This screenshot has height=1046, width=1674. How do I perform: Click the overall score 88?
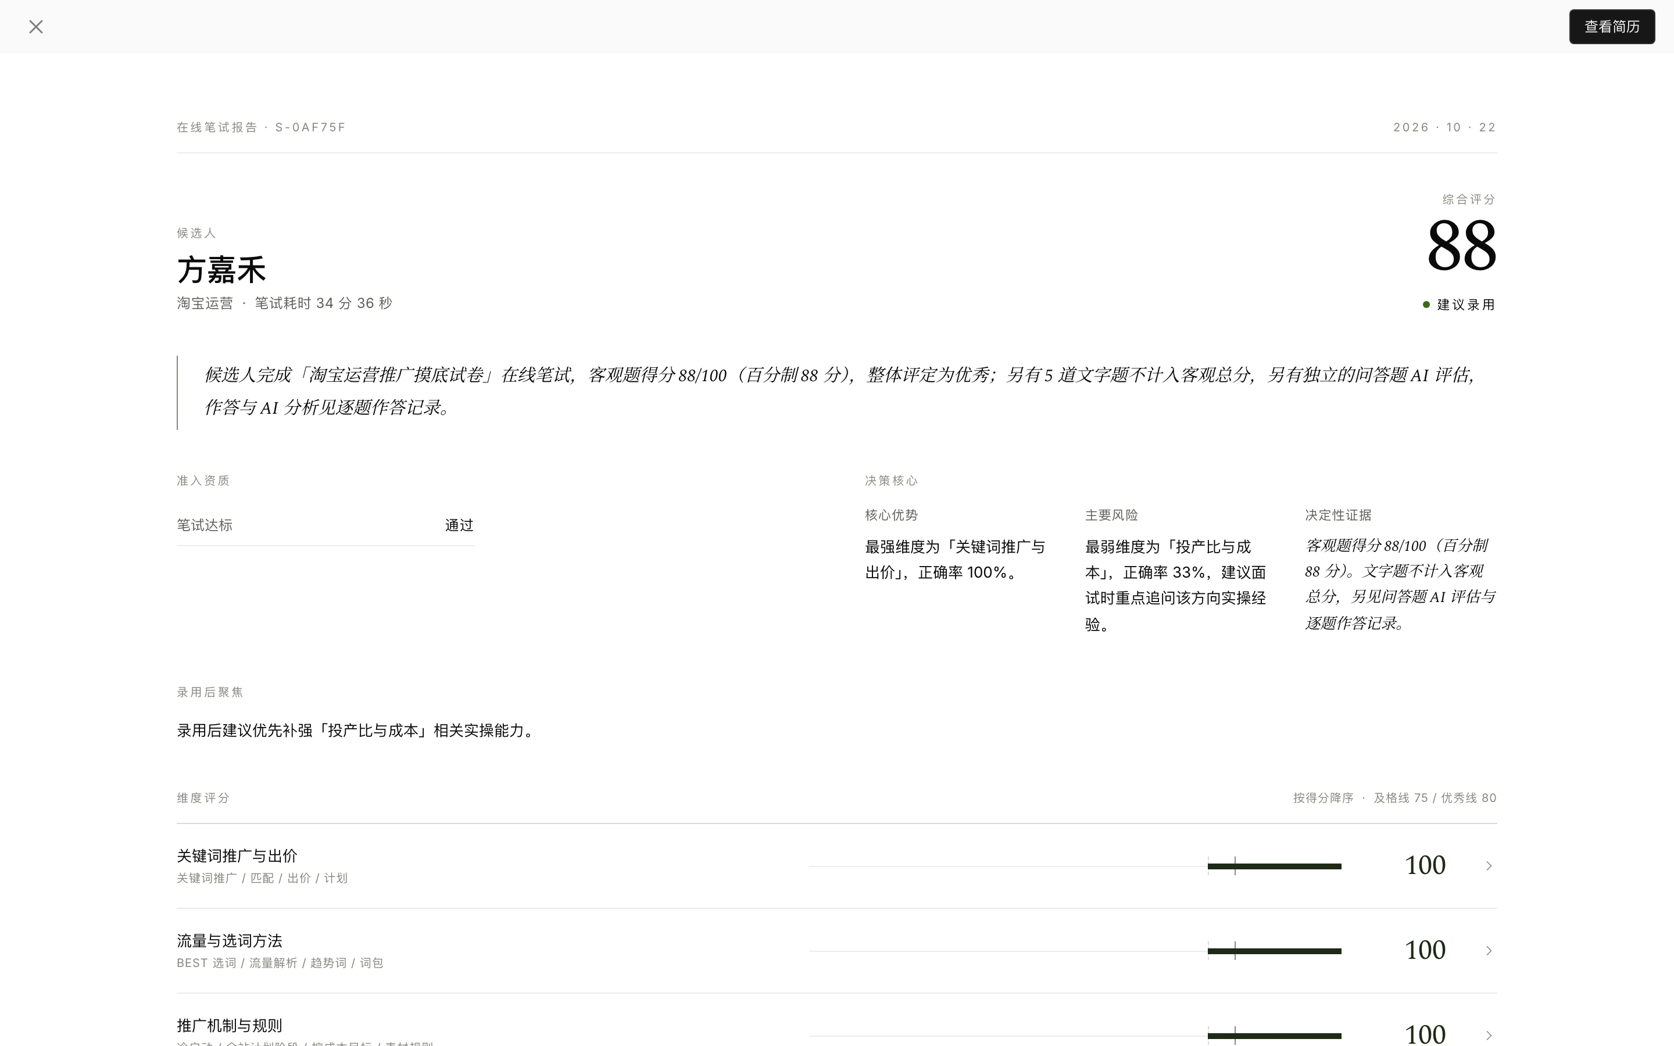(x=1462, y=246)
